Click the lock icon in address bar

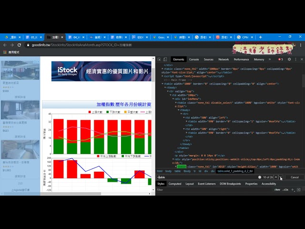28,45
